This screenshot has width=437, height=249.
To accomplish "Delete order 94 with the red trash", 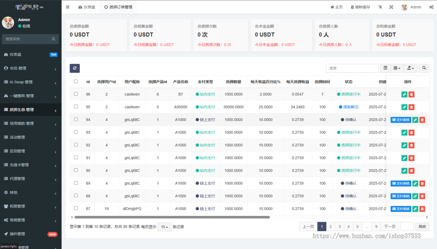I will tap(422, 120).
